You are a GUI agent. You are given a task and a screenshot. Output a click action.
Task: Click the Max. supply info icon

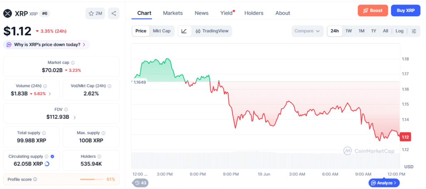103,133
